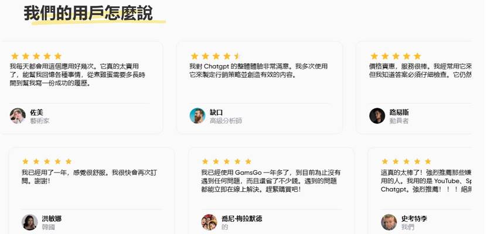The height and width of the screenshot is (234, 487).
Task: Click the 高級分析師 job title text
Action: click(226, 121)
